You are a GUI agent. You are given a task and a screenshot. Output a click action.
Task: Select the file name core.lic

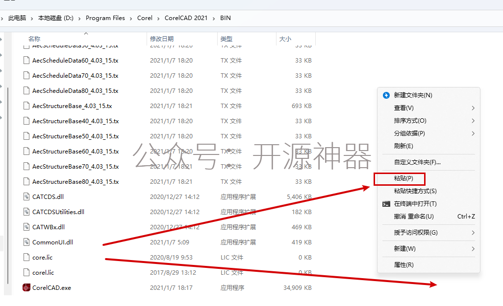pos(42,257)
